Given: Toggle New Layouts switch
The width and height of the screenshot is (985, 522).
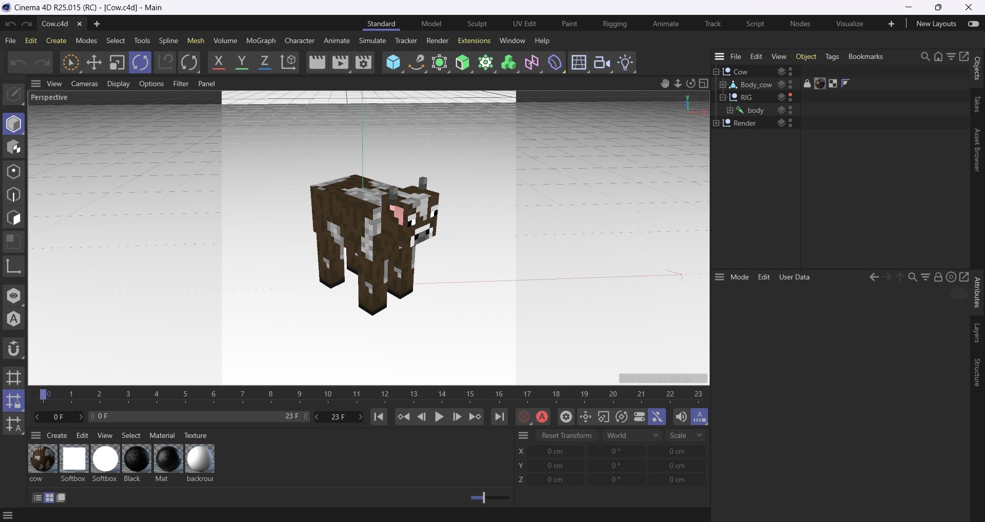Looking at the screenshot, I should click(x=973, y=24).
